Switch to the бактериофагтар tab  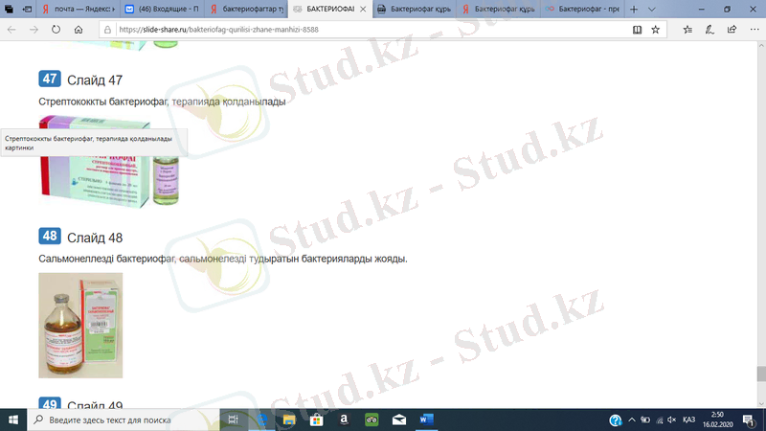pos(246,10)
